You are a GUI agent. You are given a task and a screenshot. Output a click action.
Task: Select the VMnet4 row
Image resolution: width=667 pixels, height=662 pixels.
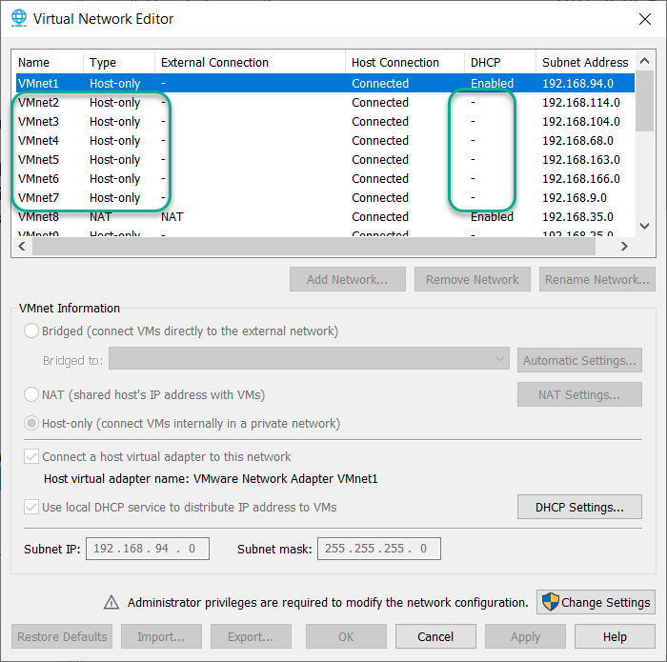pos(326,140)
